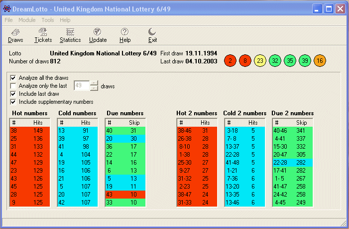
Task: Click the Hits header in Cold 2 numbers
Action: point(253,123)
